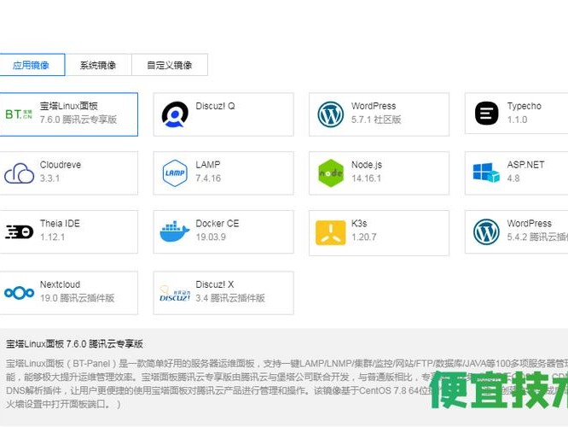
Task: Click the Docker CE card title
Action: 217,224
